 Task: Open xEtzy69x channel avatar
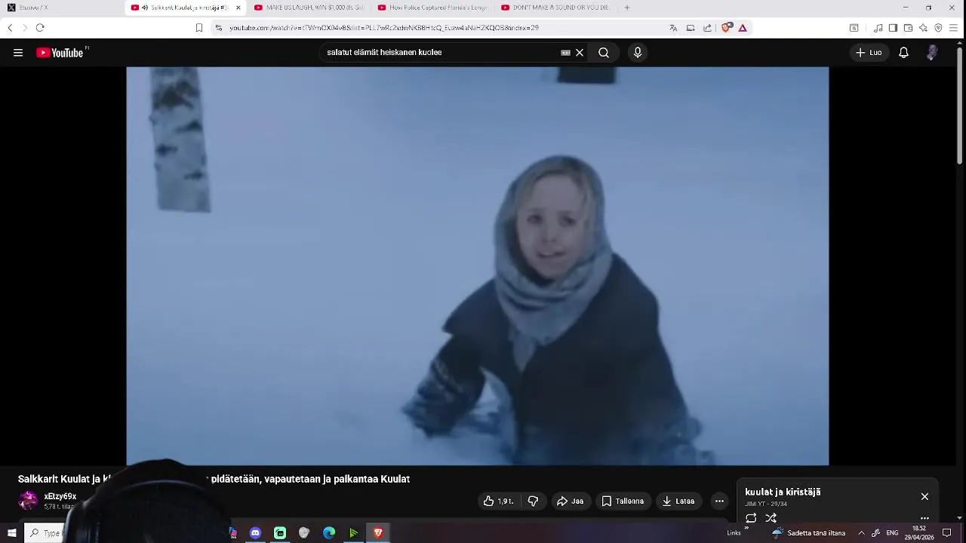tap(28, 501)
